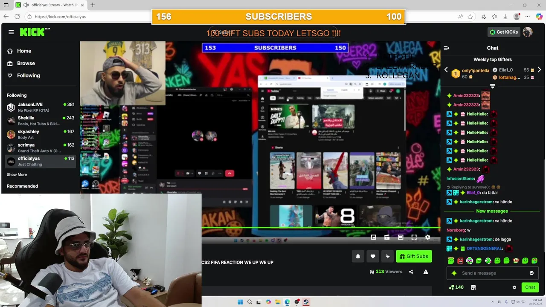Show next Weekly top Gifters page
This screenshot has width=546, height=307.
pos(539,70)
